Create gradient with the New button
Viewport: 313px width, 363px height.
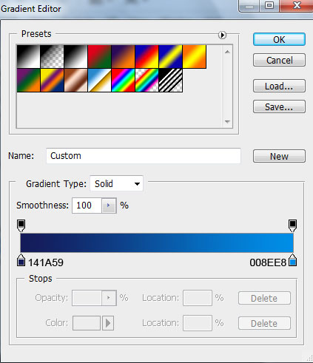[x=279, y=156]
